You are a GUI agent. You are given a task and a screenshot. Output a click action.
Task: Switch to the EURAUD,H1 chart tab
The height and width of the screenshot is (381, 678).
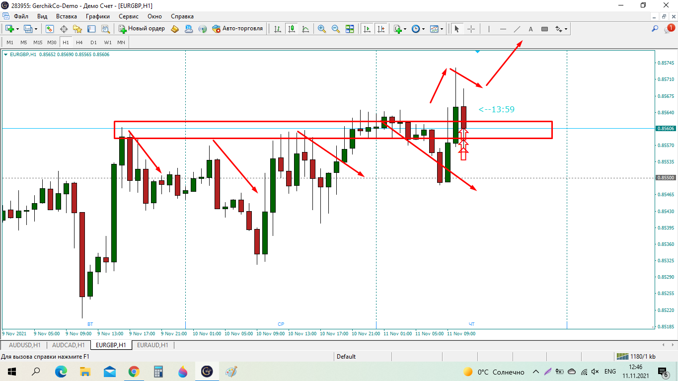pyautogui.click(x=152, y=345)
